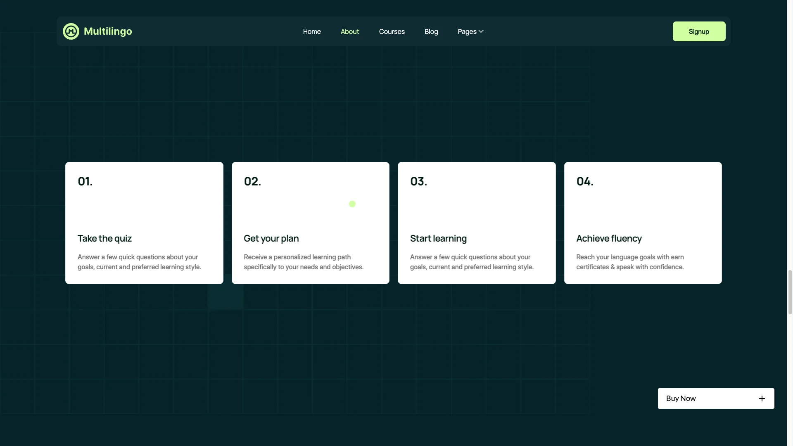Click the green dot decoration on card 02
793x446 pixels.
pos(352,204)
